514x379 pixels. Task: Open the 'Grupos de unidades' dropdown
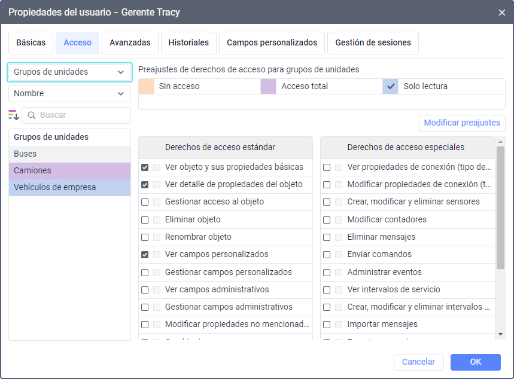point(69,72)
